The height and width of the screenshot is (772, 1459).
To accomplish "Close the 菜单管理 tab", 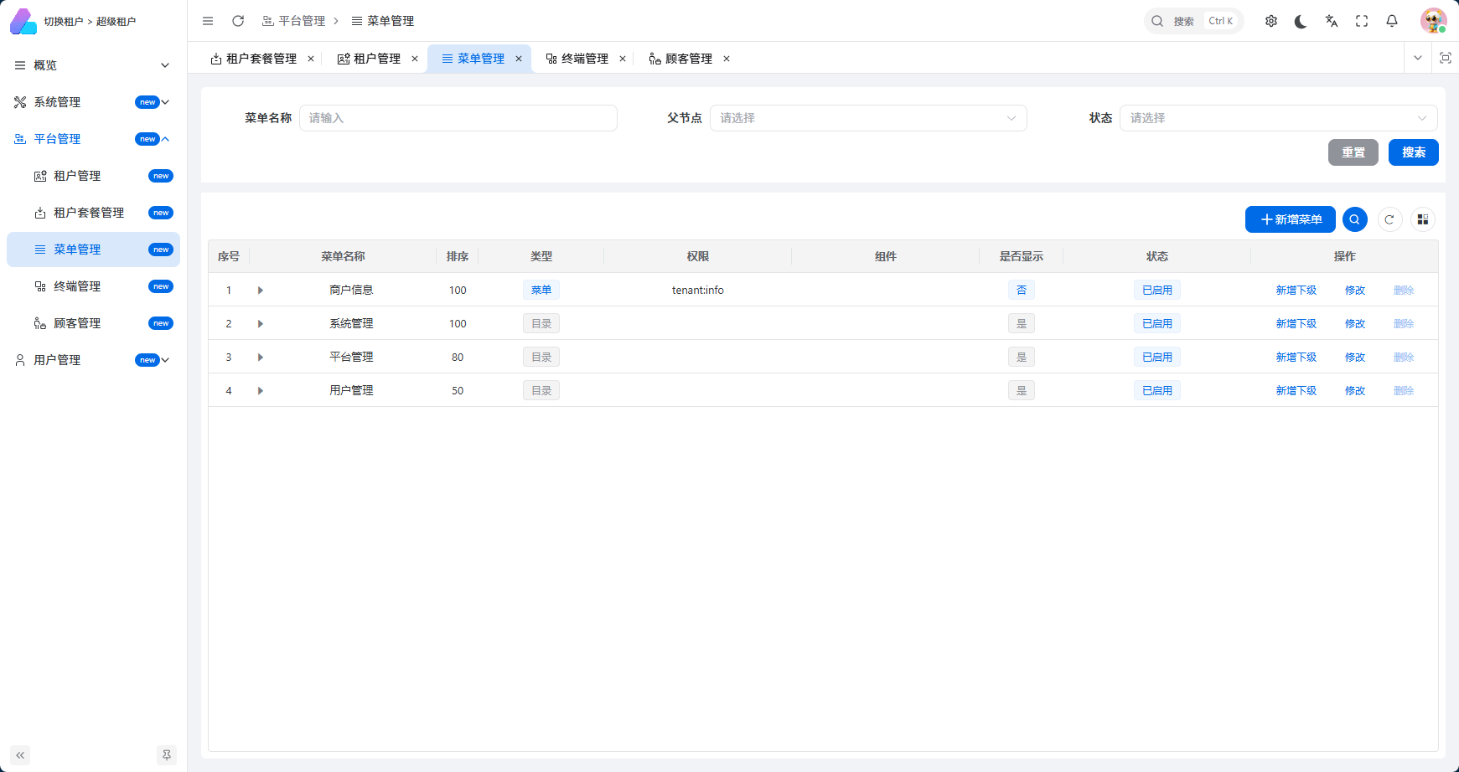I will pos(519,59).
